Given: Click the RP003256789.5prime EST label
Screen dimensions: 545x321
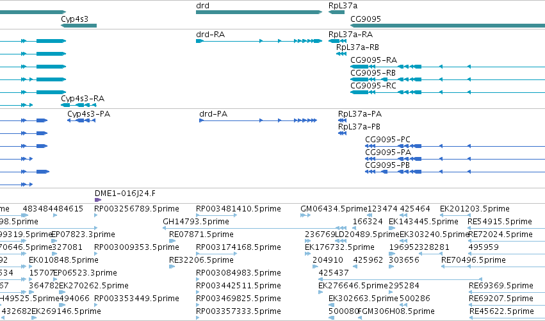Looking at the screenshot, I should [136, 209].
